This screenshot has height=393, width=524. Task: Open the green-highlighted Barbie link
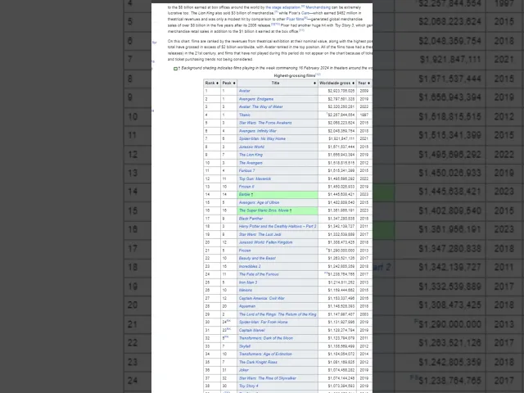coord(244,195)
